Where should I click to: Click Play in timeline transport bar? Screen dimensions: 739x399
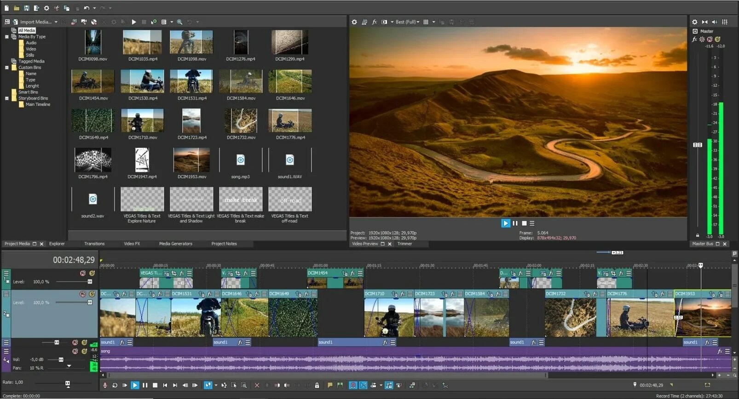pyautogui.click(x=135, y=385)
